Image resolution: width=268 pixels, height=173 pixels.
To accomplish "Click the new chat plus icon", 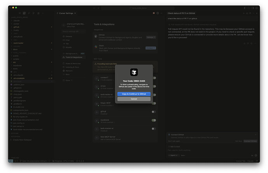I will pos(244,13).
